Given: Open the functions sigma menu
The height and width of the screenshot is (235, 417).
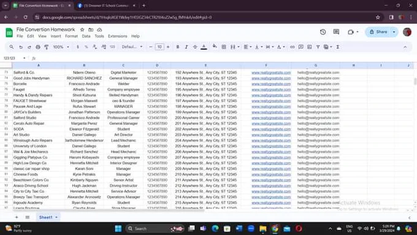Looking at the screenshot, I should pos(338,47).
